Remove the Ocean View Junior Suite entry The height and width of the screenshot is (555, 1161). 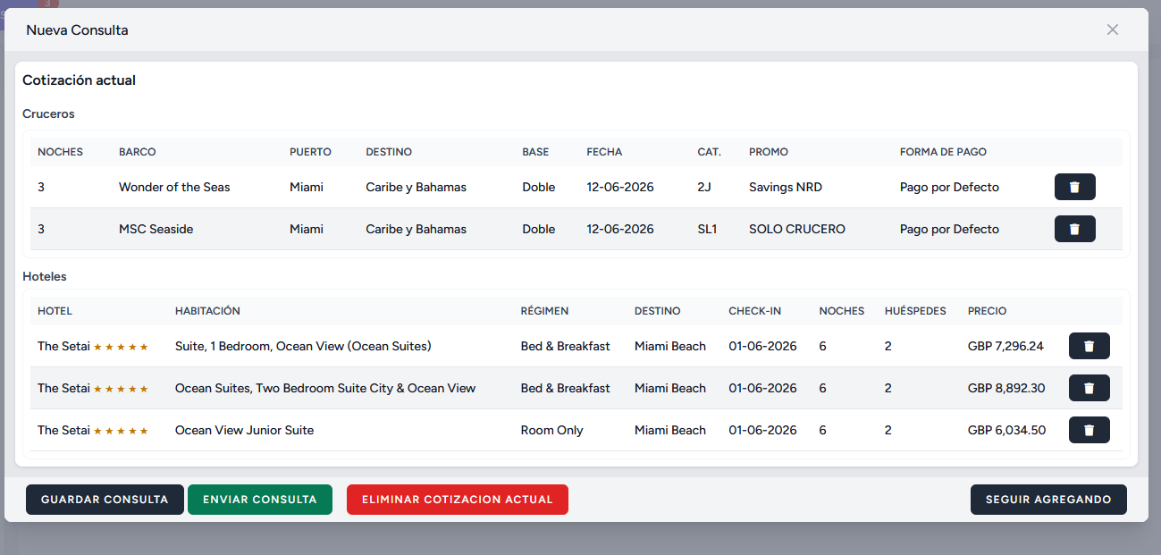point(1089,430)
